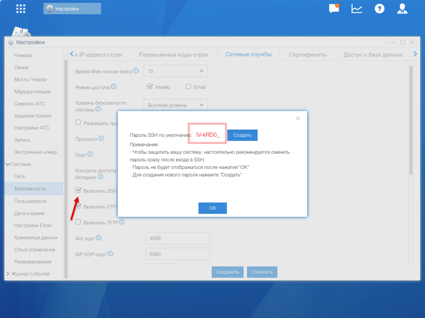Click Создать to generate a new SSH password
The height and width of the screenshot is (318, 425).
point(242,135)
